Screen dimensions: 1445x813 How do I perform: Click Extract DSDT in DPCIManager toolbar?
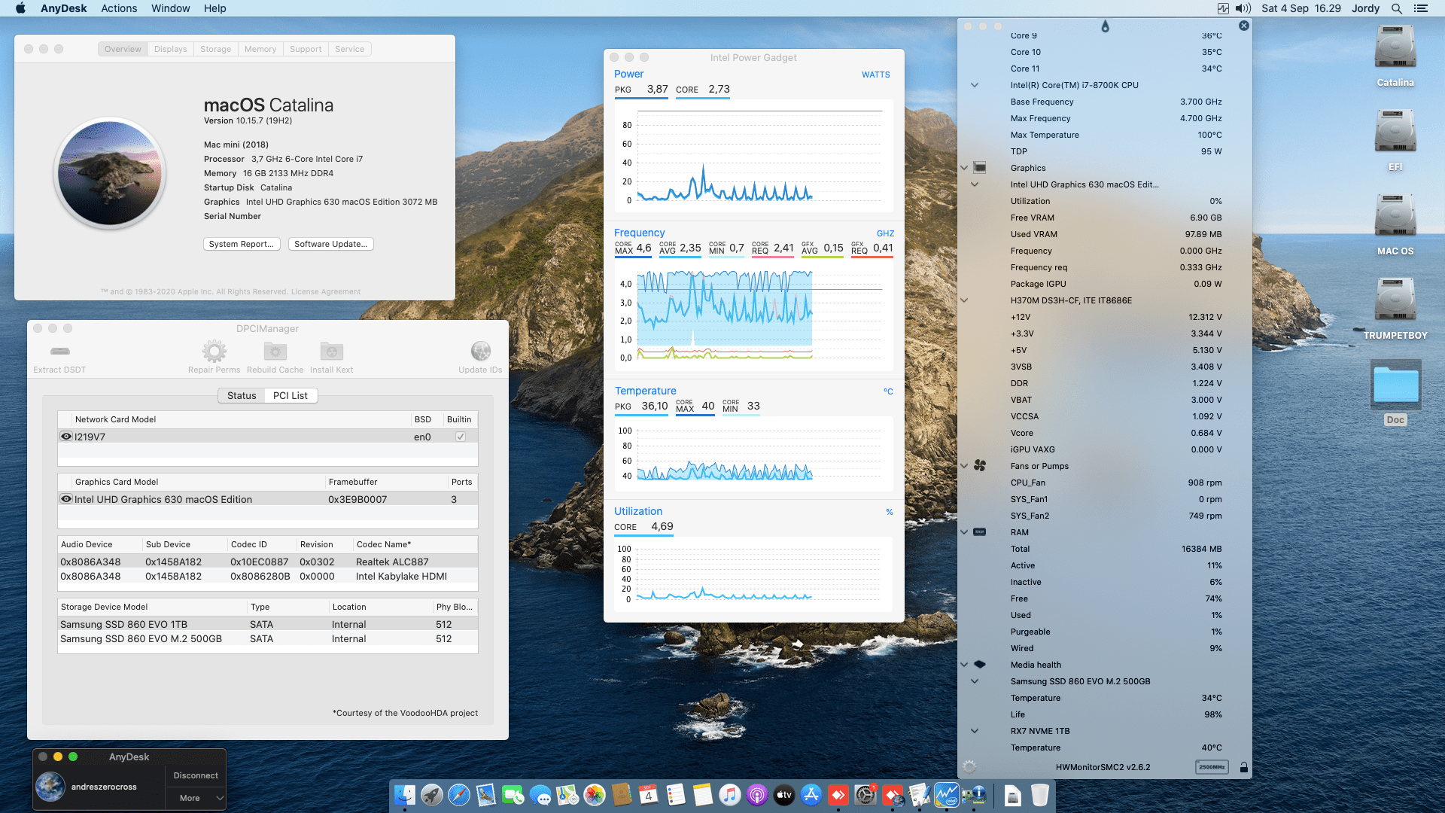point(59,358)
